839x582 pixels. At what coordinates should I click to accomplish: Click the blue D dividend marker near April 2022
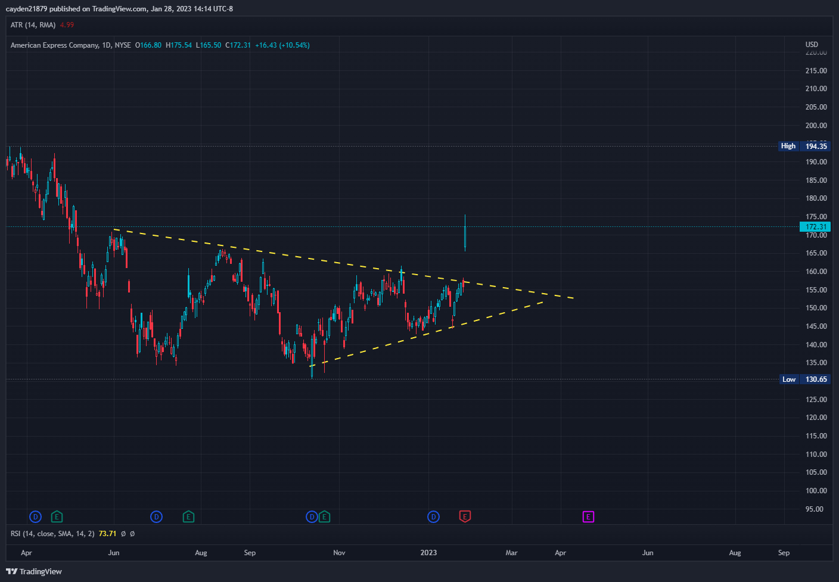coord(36,516)
